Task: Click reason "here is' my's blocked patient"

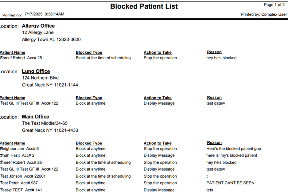Action: pos(232,156)
